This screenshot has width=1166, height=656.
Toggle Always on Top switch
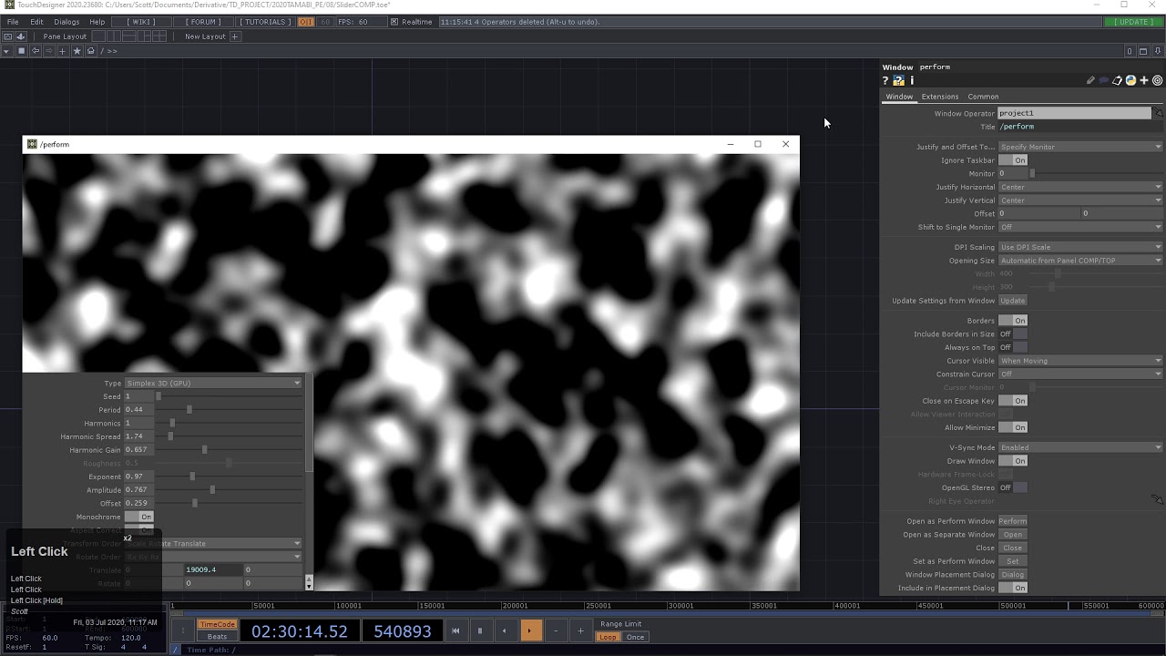pos(1013,347)
